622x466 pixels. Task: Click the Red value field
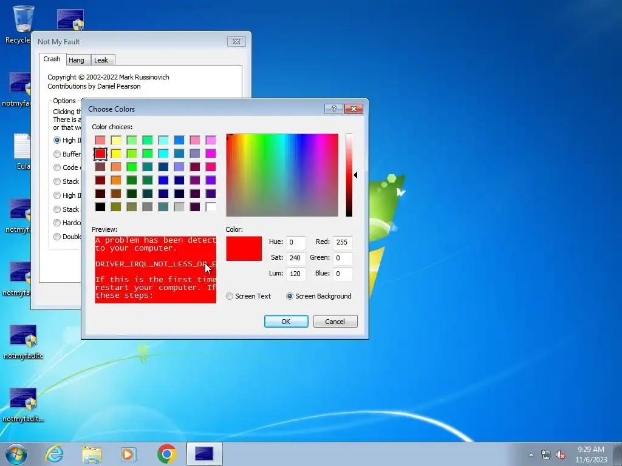click(x=343, y=242)
